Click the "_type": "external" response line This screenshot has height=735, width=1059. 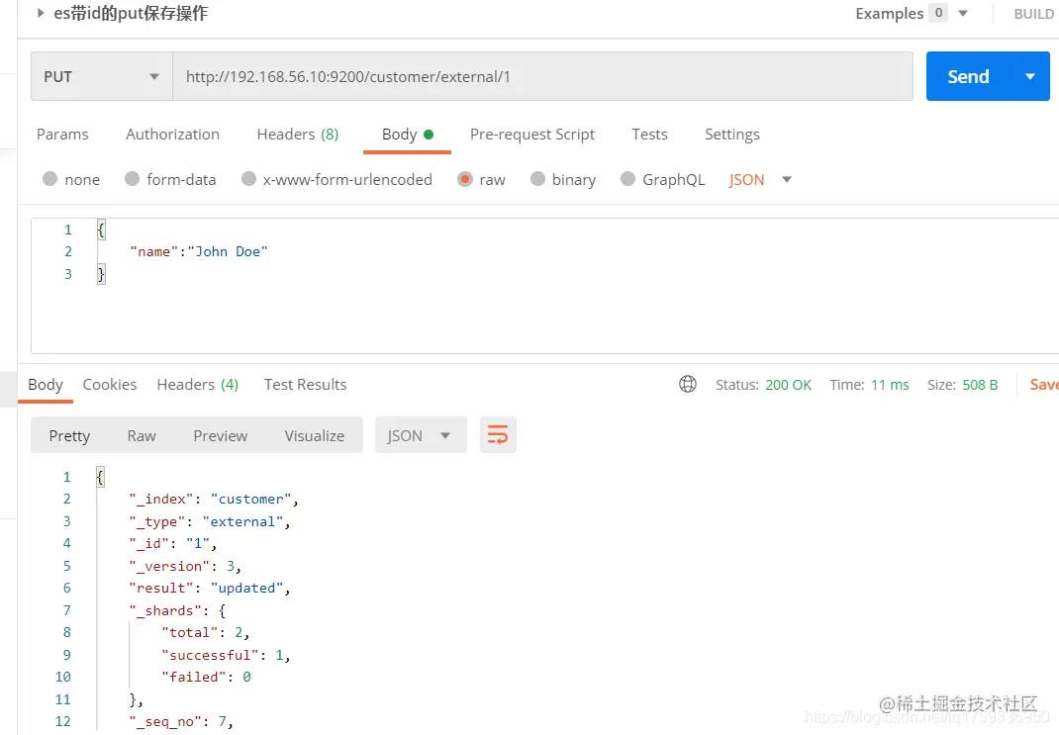210,521
